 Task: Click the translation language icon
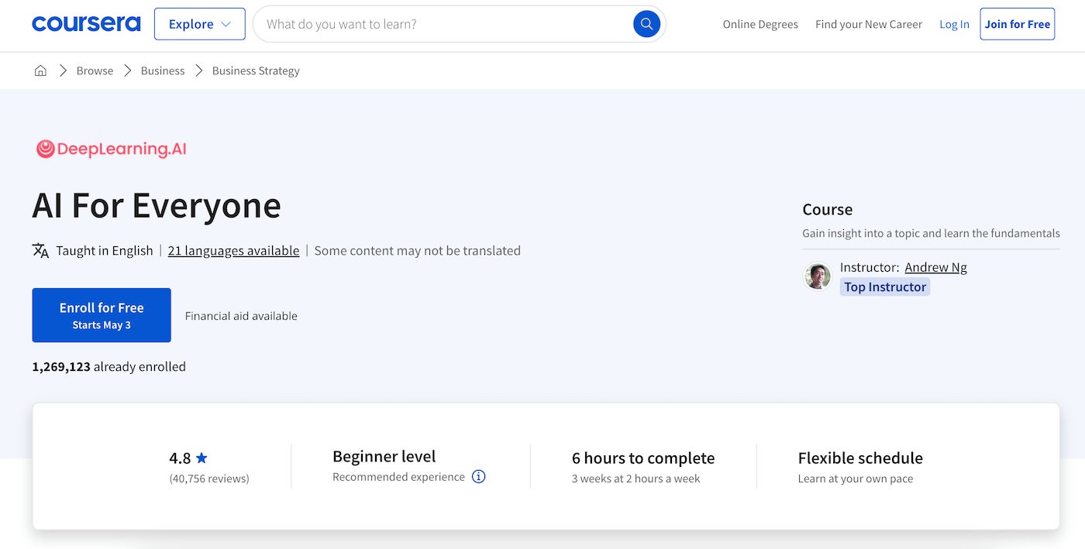[x=40, y=250]
